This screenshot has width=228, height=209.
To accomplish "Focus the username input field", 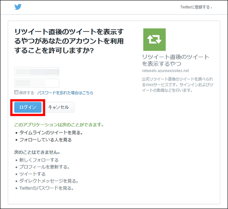I will point(37,72).
